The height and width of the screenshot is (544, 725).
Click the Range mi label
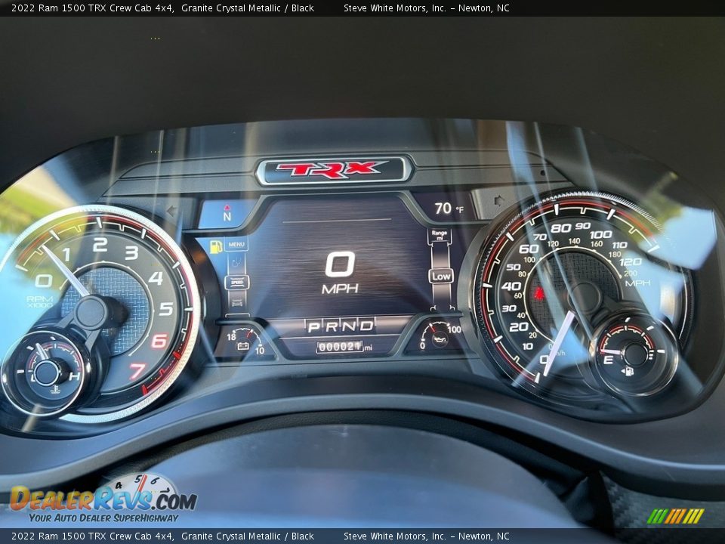coord(440,236)
